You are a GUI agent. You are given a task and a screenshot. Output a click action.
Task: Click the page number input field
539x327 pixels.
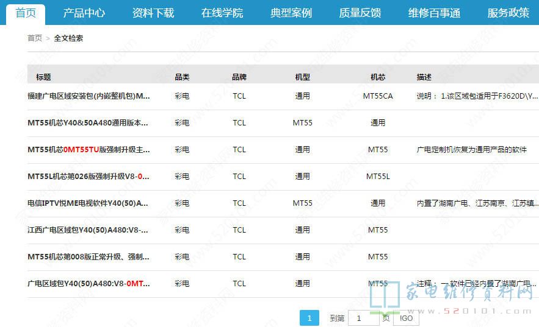(x=363, y=318)
